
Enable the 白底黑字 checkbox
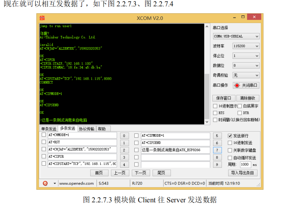click(x=240, y=106)
